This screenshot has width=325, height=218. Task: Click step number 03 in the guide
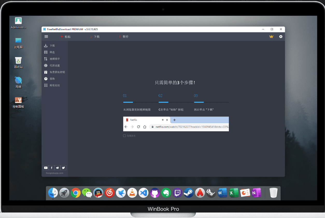click(x=196, y=96)
